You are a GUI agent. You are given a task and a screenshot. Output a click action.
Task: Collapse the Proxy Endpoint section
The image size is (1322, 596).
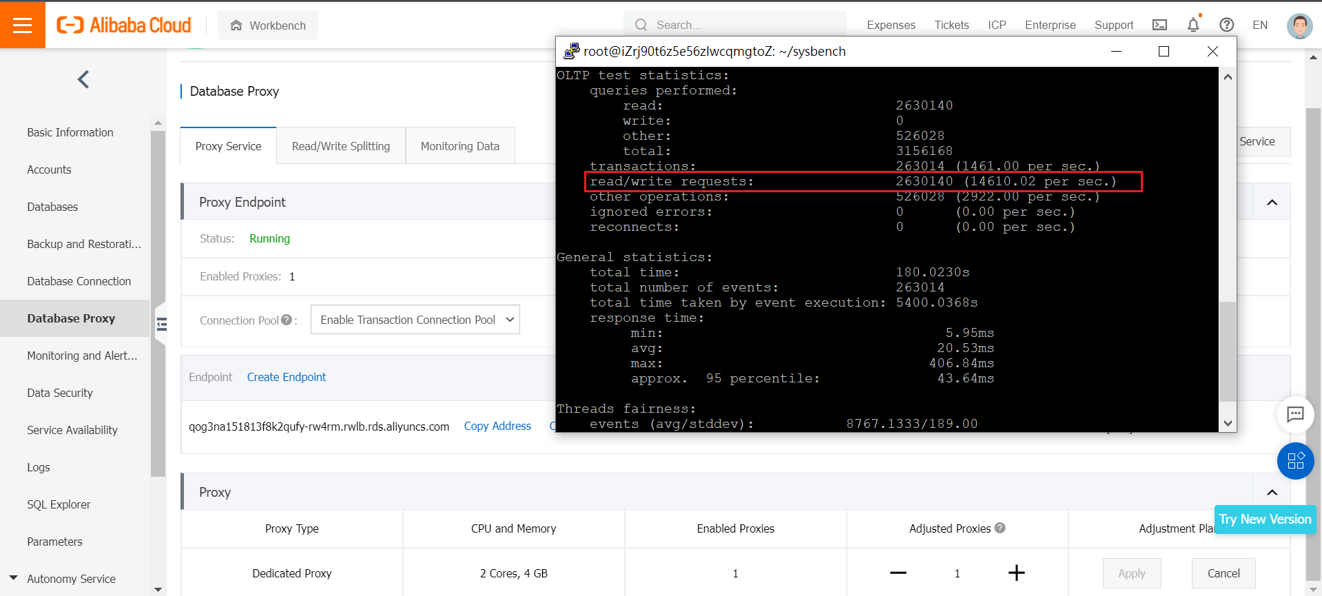click(1272, 203)
